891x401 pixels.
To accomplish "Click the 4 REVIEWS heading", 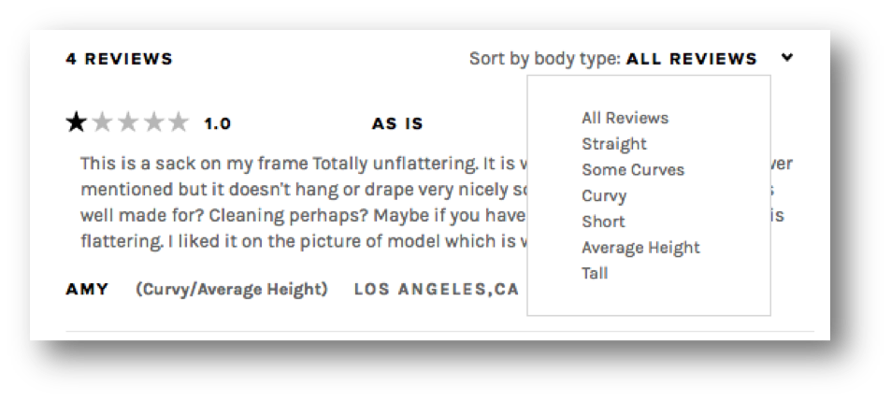I will [119, 59].
